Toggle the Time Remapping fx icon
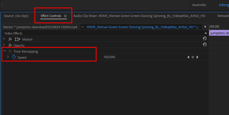 click(10, 51)
